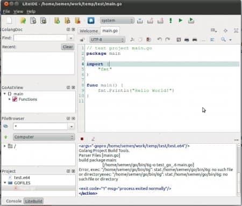The height and width of the screenshot is (206, 242).
Task: Click the third build toolbar icon
Action: [160, 20]
